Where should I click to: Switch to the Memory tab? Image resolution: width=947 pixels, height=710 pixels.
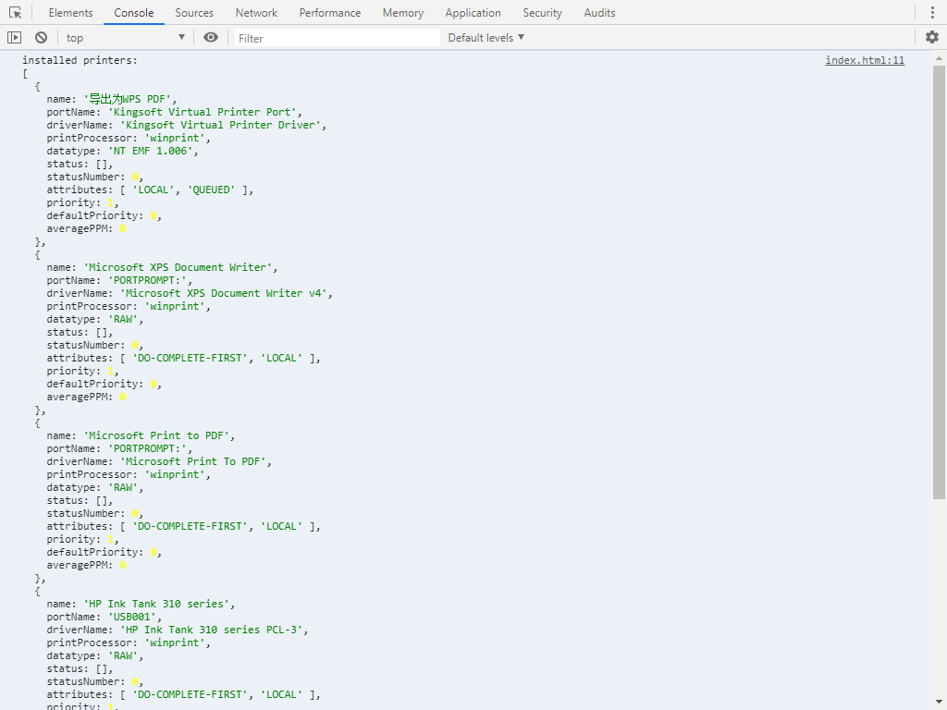[x=403, y=13]
